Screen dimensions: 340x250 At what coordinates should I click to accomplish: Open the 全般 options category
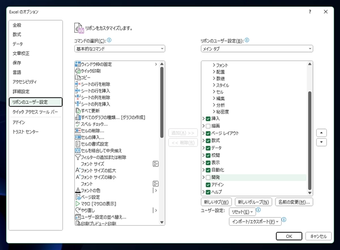coord(36,25)
